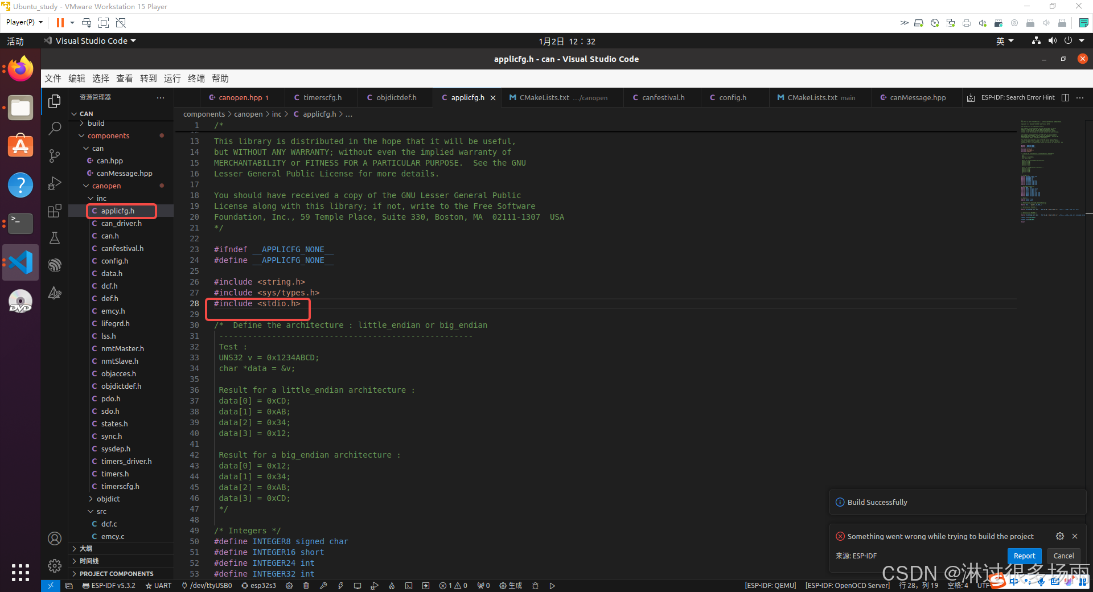This screenshot has height=592, width=1093.
Task: Open the notification settings gear on error toast
Action: coord(1059,536)
